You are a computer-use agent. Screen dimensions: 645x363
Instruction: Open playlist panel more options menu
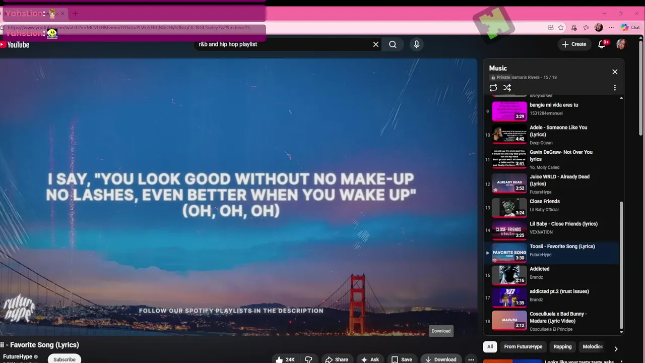click(615, 88)
